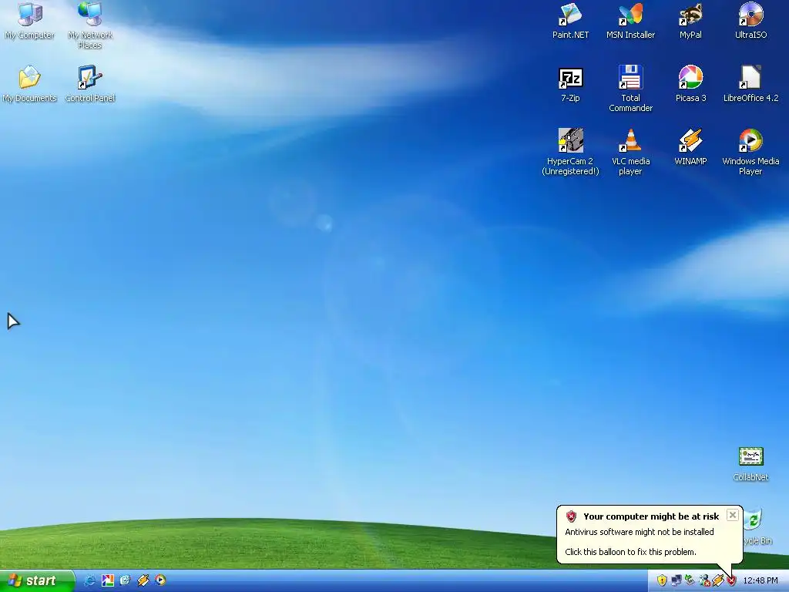Click the red Security Center shield tray icon
The width and height of the screenshot is (789, 592).
(x=731, y=581)
